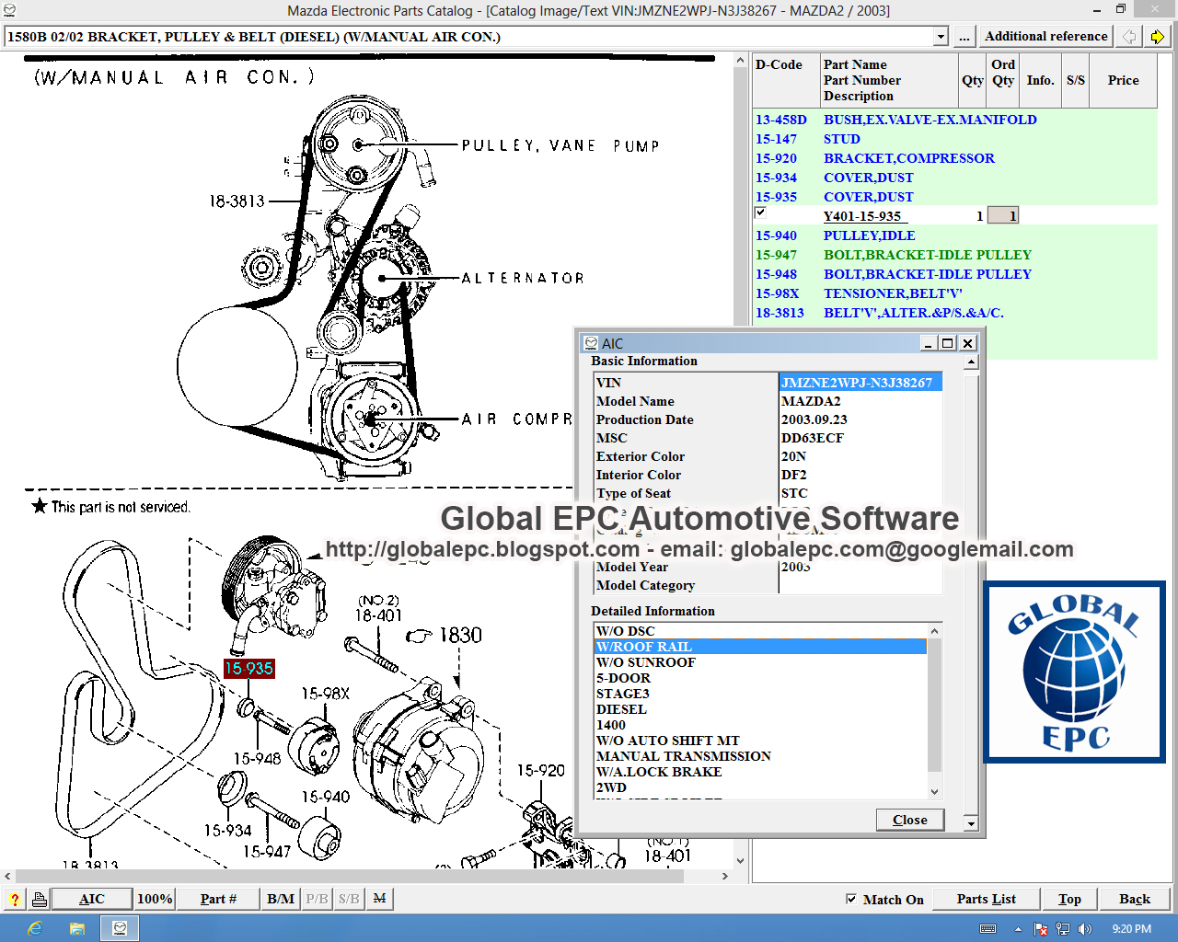
Task: Uncheck the Y401-15-935 part checkbox
Action: pos(760,213)
